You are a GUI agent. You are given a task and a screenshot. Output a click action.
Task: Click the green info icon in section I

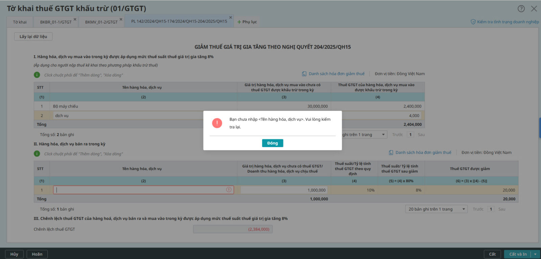pos(37,75)
